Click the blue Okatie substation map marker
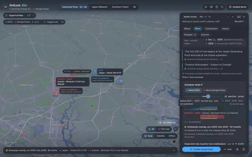252x157 pixels. [x=121, y=81]
